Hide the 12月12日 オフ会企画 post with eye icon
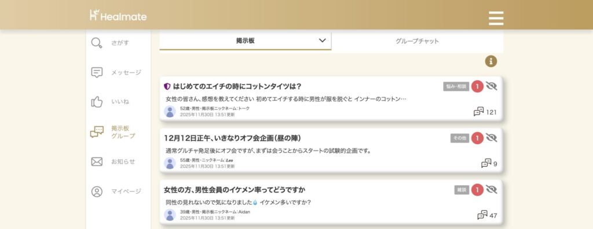This screenshot has width=593, height=229. [491, 138]
